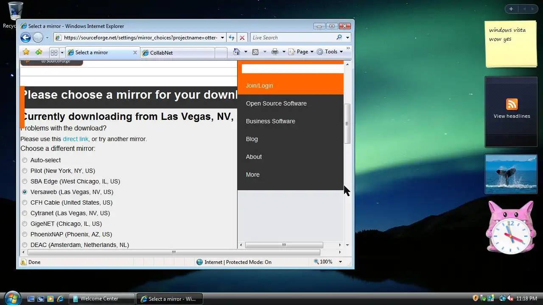Launch Internet Explorer from quick launch
The height and width of the screenshot is (305, 543).
(61, 299)
